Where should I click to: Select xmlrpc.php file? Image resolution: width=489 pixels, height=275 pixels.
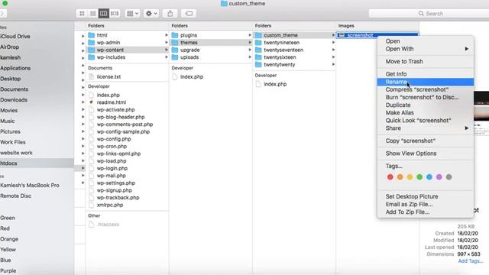[x=109, y=205]
